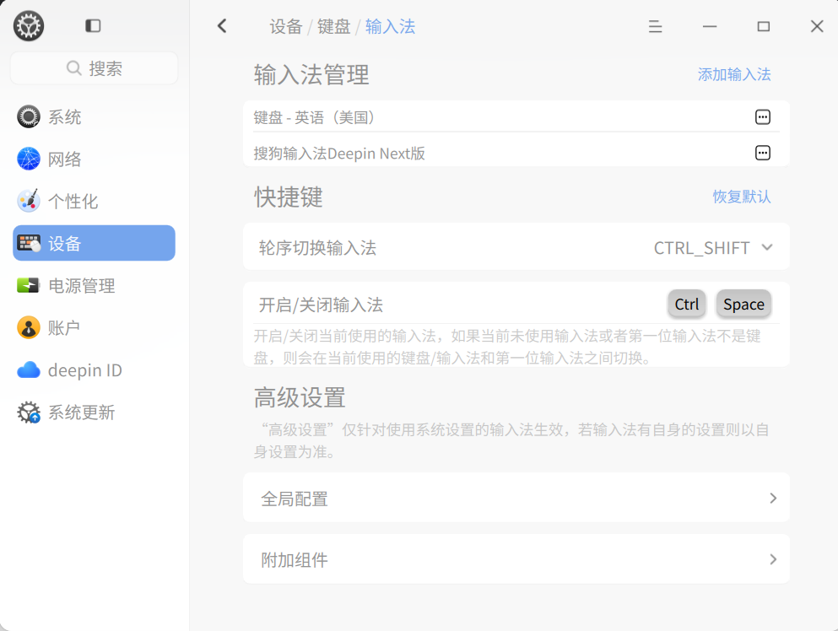The height and width of the screenshot is (631, 838).
Task: Select 系统更新 in the sidebar
Action: 94,412
